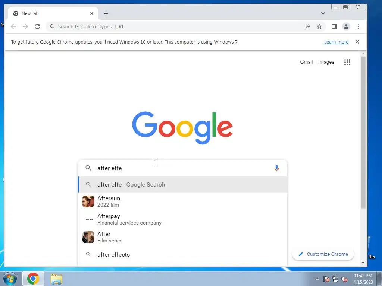Viewport: 382px width, 286px height.
Task: Start voice search with microphone icon
Action: (276, 168)
